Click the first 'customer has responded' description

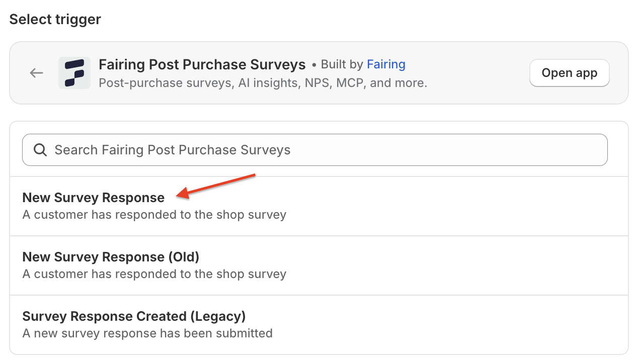coord(154,215)
